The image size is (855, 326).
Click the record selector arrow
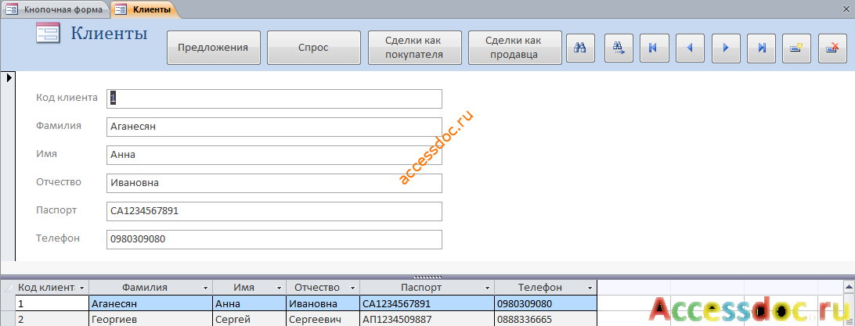(9, 78)
